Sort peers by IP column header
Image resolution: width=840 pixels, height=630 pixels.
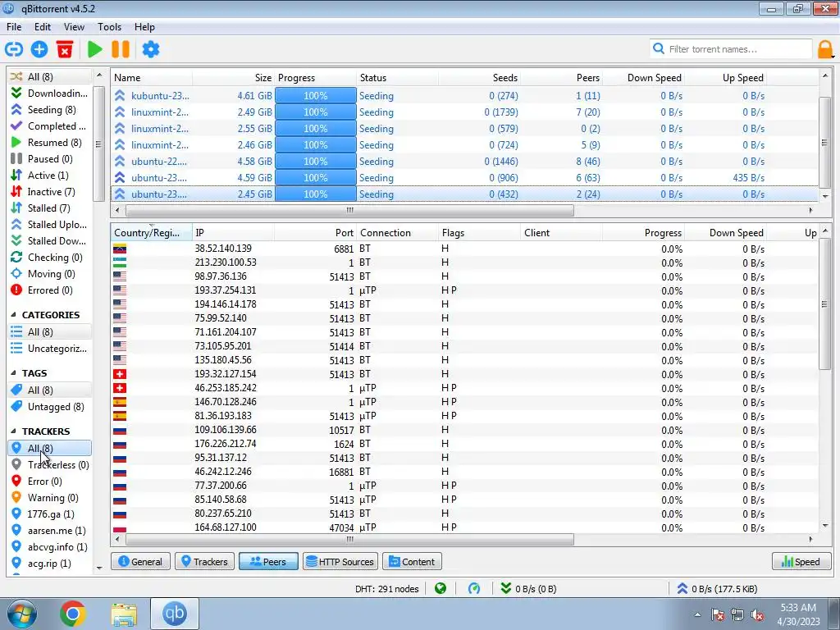coord(234,232)
